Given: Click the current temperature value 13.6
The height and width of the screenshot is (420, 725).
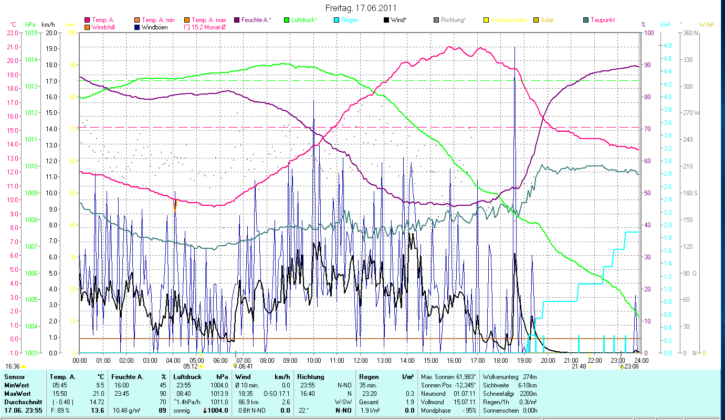Looking at the screenshot, I should click(x=98, y=411).
